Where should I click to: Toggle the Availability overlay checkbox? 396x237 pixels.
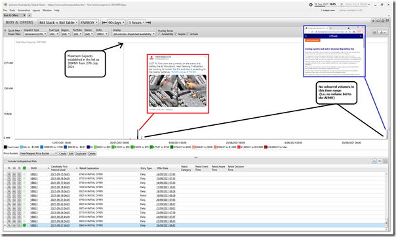[159, 34]
